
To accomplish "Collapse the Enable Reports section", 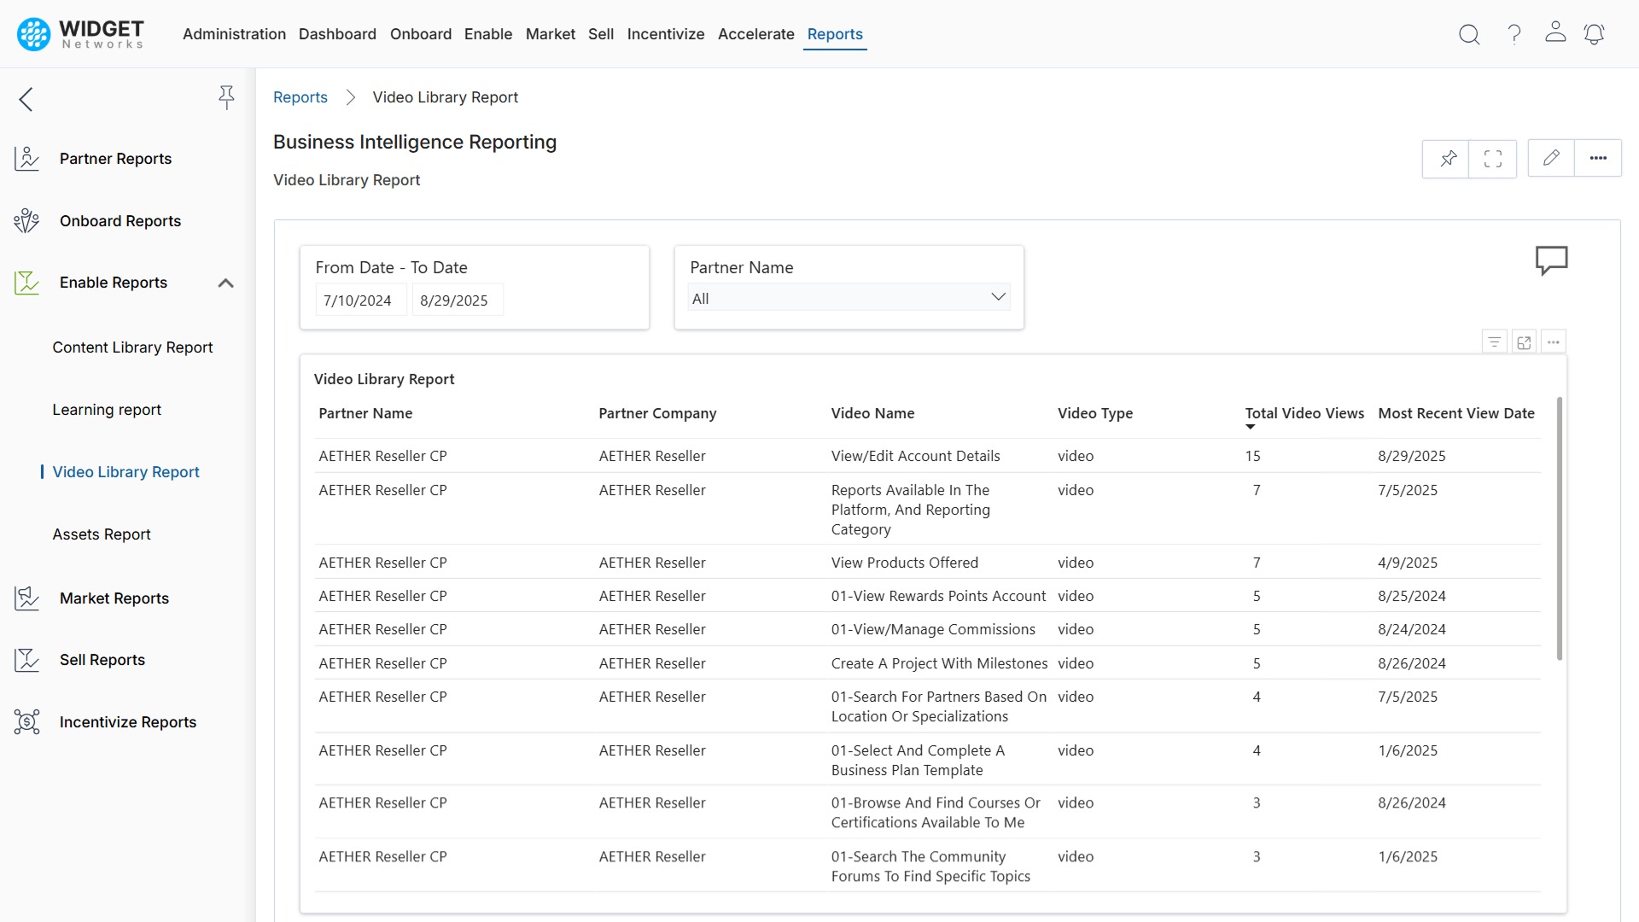I will point(225,283).
